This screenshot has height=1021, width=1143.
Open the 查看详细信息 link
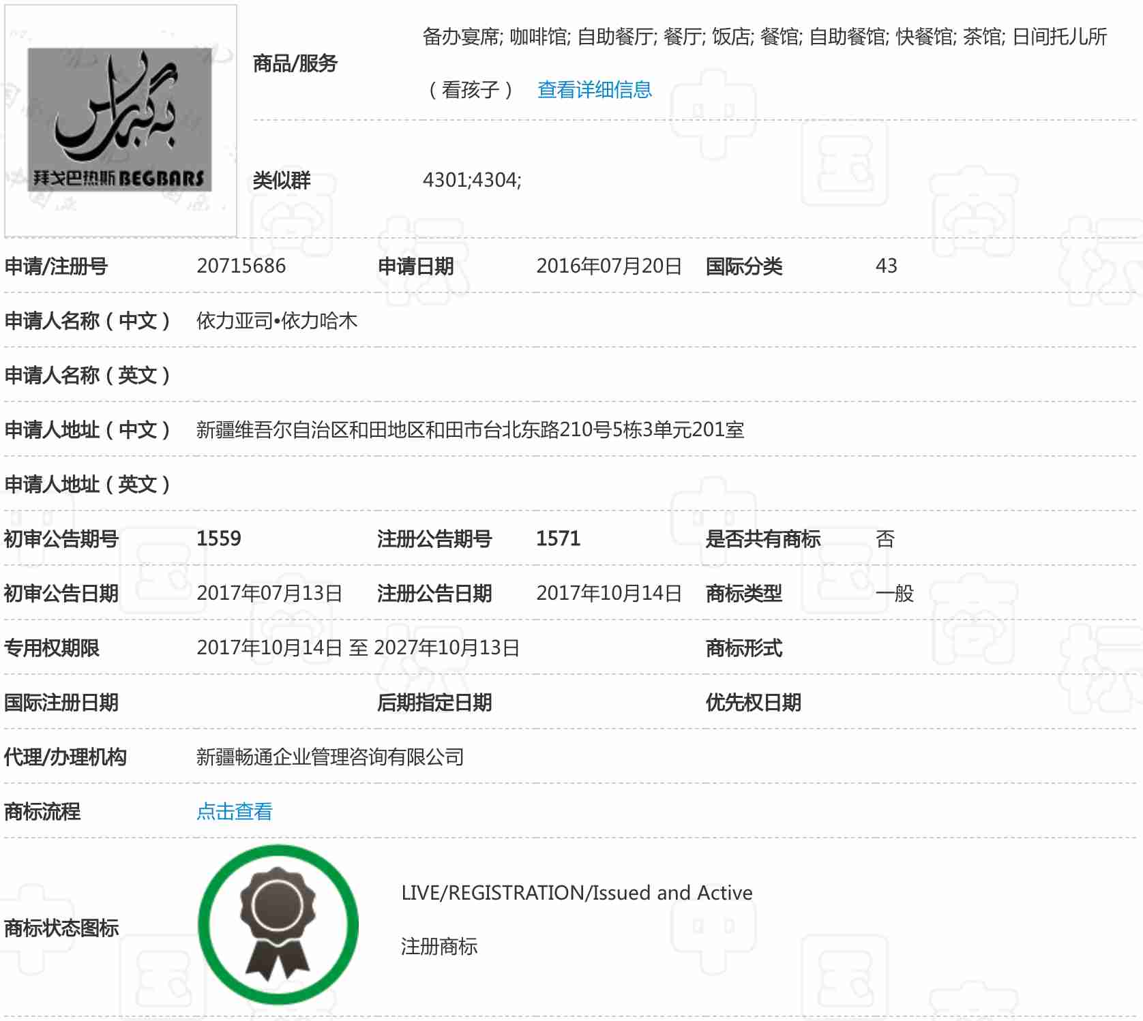pos(594,90)
